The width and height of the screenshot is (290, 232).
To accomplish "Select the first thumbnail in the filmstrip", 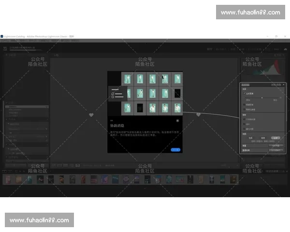I will click(x=8, y=180).
